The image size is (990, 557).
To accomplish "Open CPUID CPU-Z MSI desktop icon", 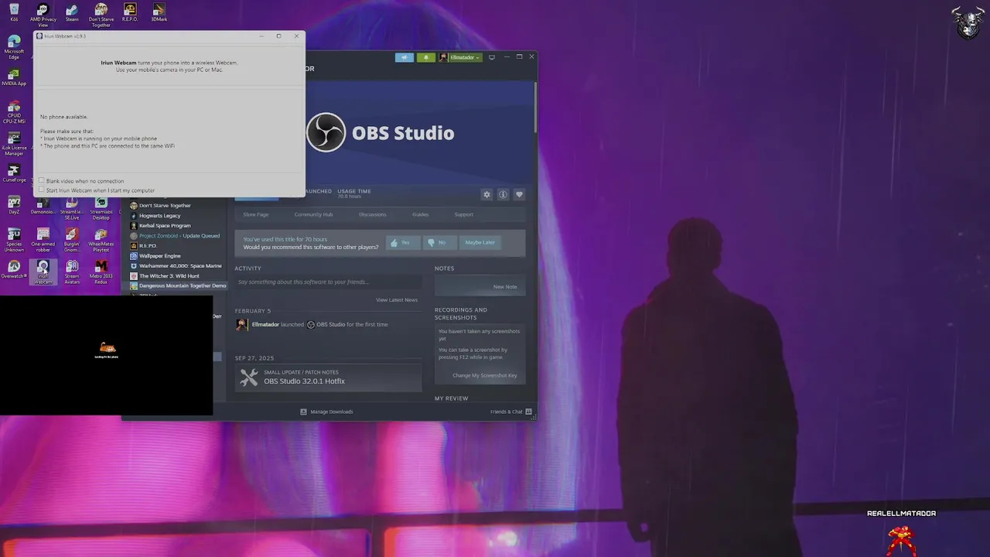I will click(14, 112).
